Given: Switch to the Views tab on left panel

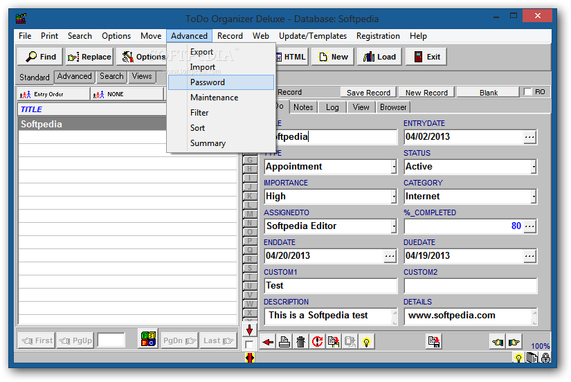Looking at the screenshot, I should coord(142,76).
